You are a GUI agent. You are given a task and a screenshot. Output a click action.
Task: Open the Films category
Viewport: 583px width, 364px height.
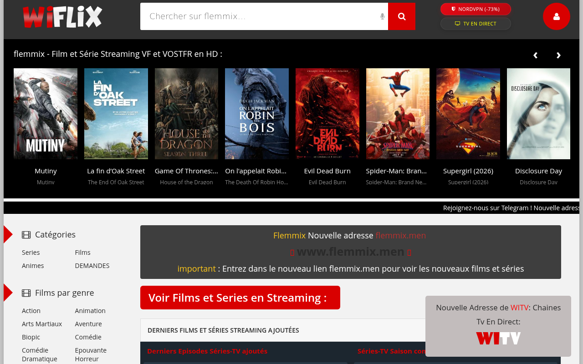coord(83,253)
